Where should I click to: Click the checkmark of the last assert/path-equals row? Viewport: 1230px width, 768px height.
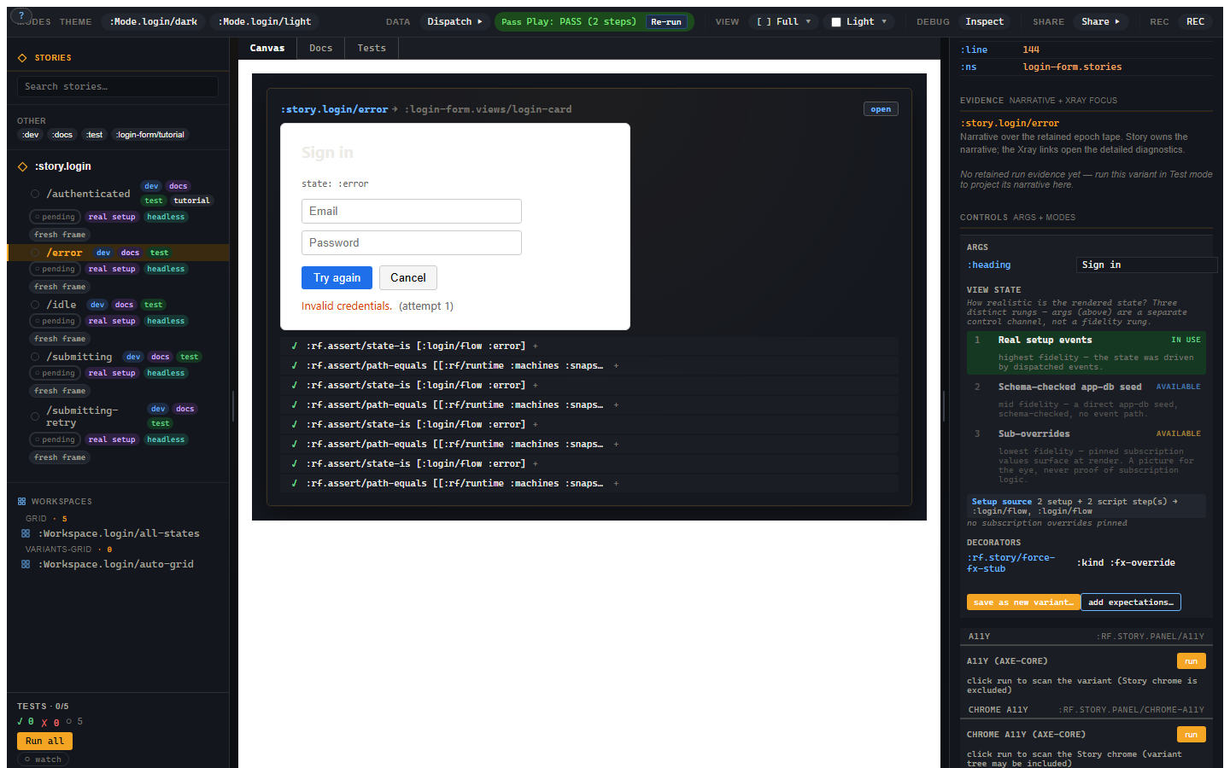(295, 483)
